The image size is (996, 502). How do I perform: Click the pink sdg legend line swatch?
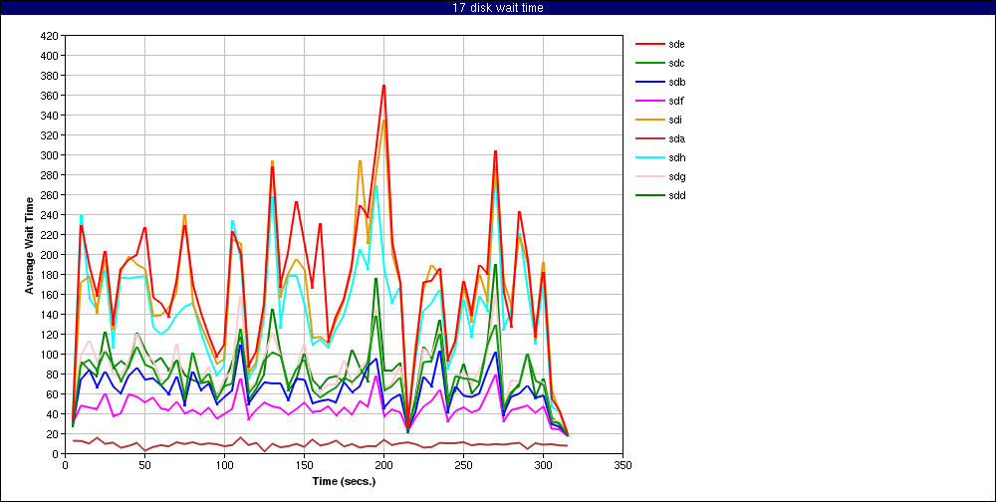pos(649,176)
